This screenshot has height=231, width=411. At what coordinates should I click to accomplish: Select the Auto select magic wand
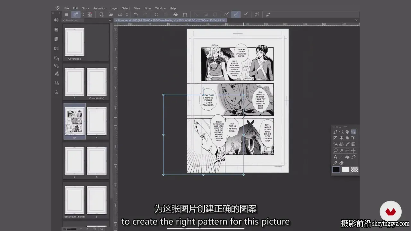341,150
